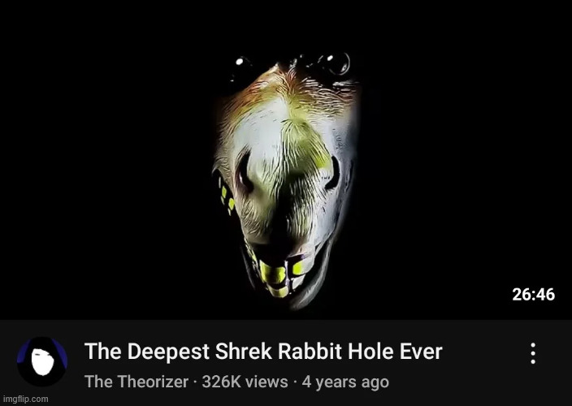The image size is (572, 406).
Task: Click the 26:46 duration badge
Action: click(x=533, y=294)
